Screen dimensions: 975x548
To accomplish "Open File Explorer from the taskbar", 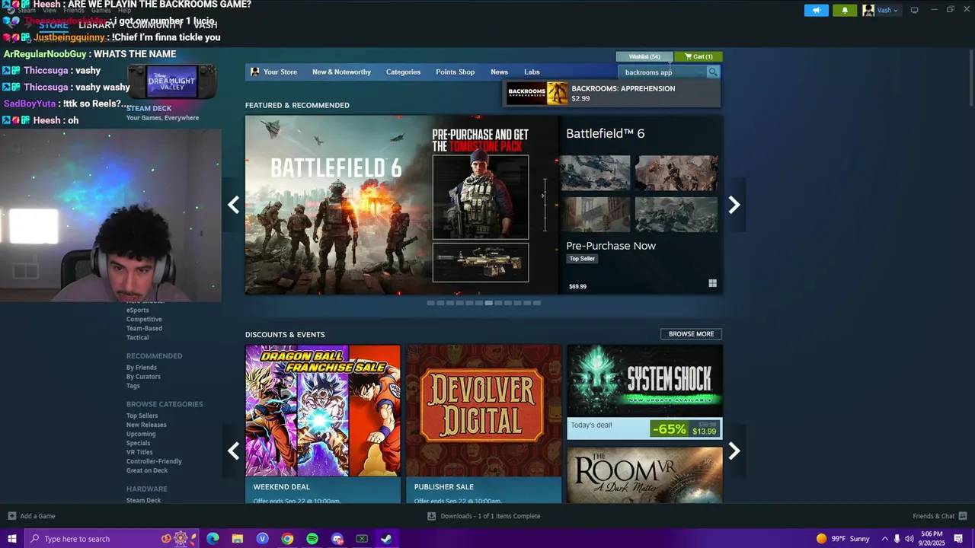I will point(238,539).
